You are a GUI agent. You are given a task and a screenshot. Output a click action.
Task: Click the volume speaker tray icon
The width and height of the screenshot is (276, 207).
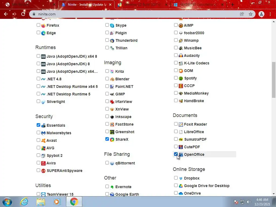(x=249, y=202)
